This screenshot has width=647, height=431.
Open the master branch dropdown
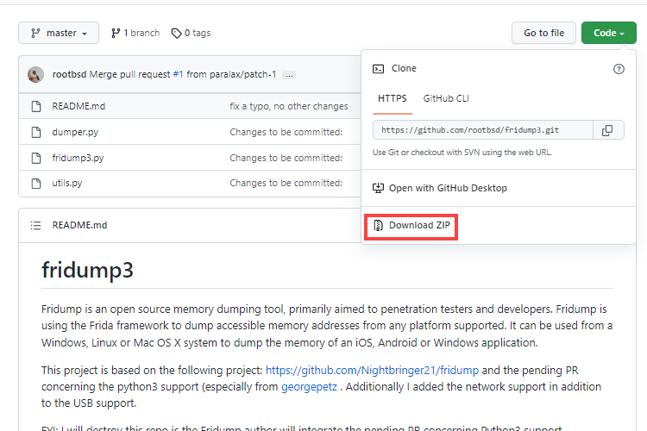coord(59,33)
